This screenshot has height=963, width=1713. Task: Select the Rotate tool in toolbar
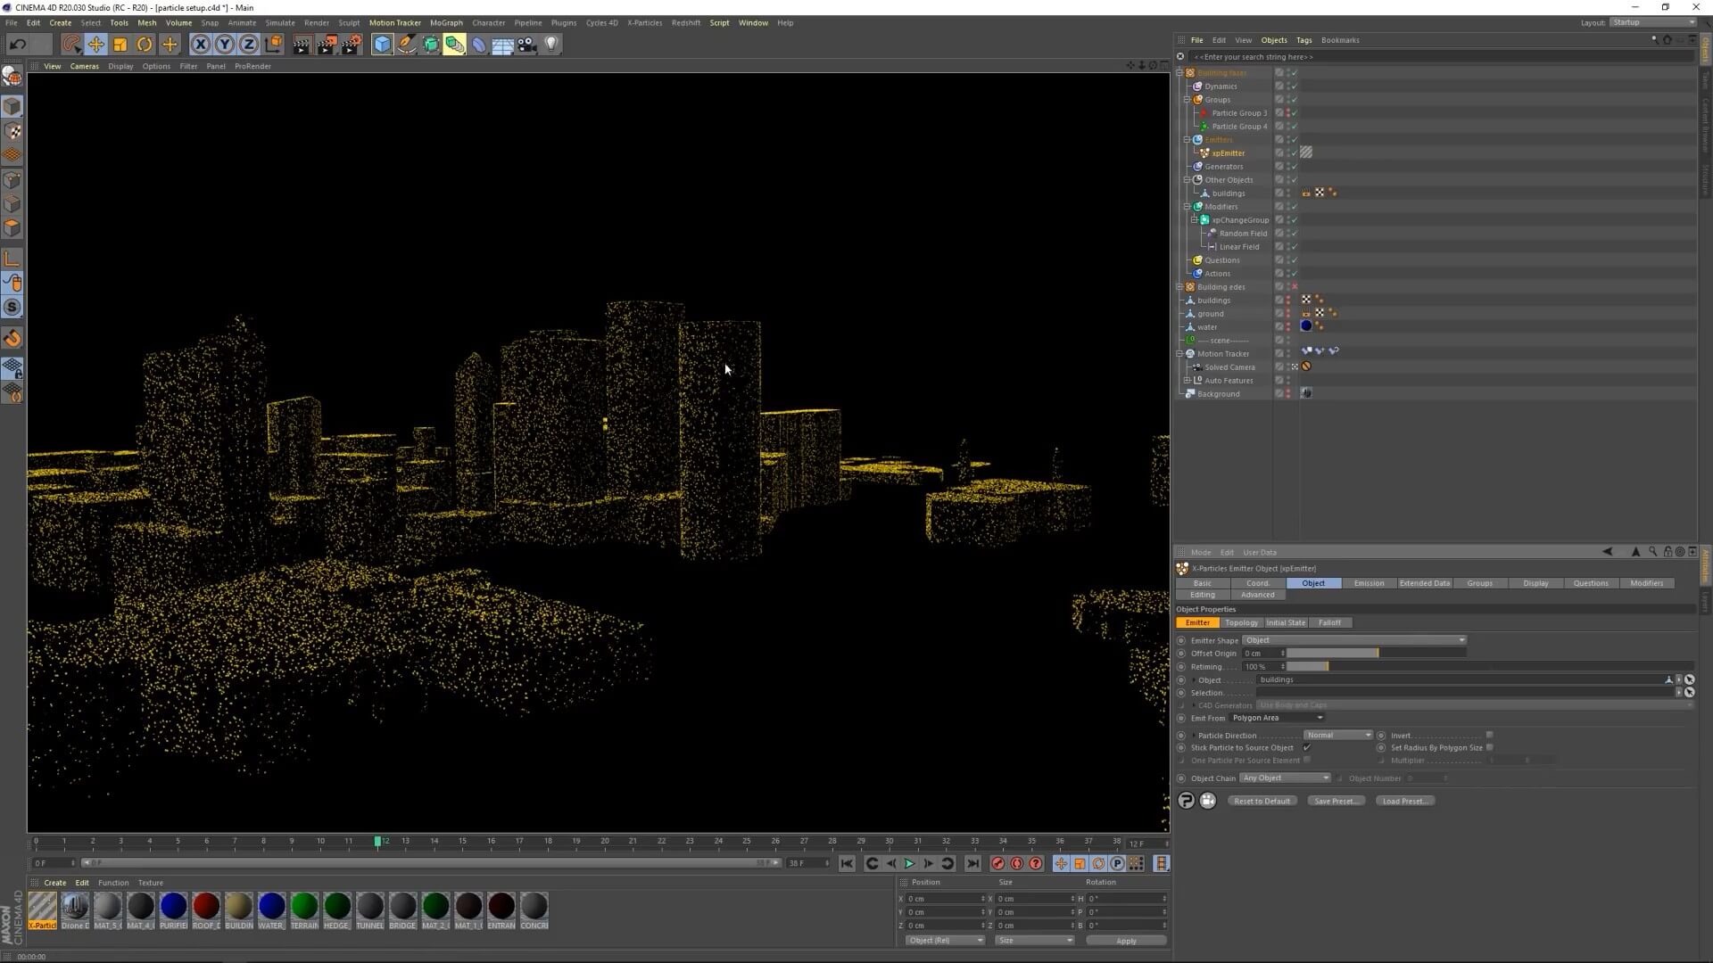pos(145,44)
